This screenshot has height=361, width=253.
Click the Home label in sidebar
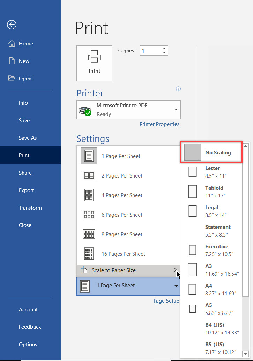click(26, 44)
